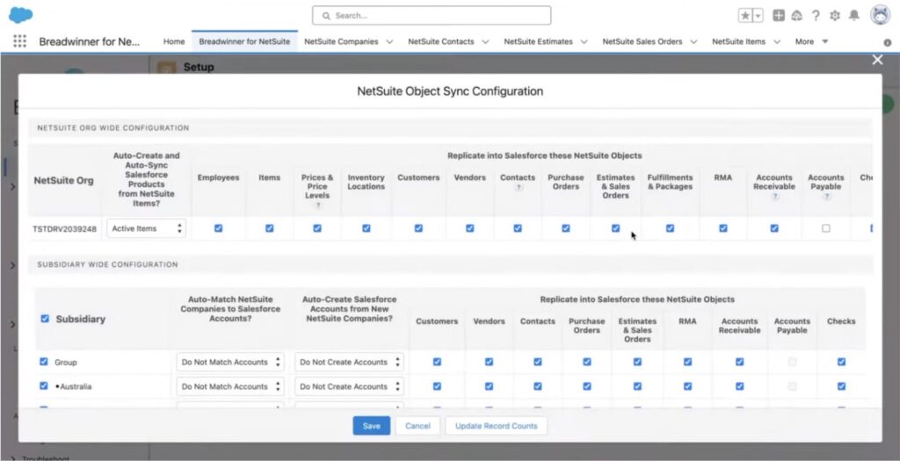
Task: Open the Notifications bell icon
Action: click(854, 16)
